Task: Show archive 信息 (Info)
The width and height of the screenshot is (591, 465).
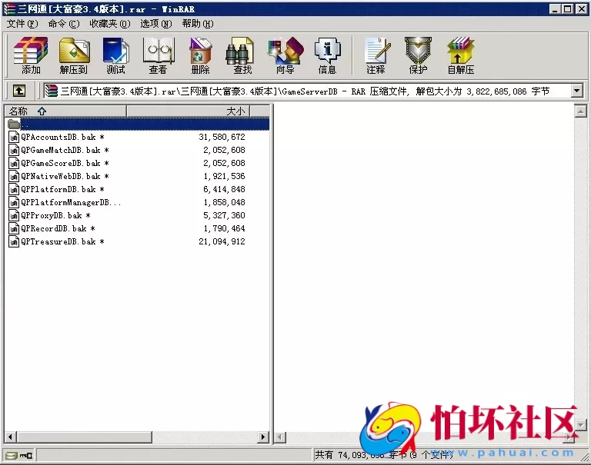Action: (327, 55)
